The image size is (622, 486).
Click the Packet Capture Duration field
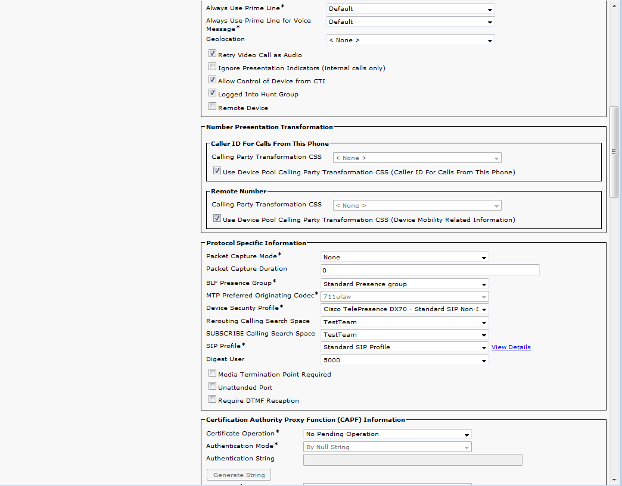(430, 270)
